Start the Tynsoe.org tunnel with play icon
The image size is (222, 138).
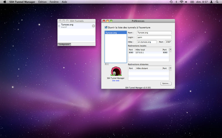pos(94,26)
